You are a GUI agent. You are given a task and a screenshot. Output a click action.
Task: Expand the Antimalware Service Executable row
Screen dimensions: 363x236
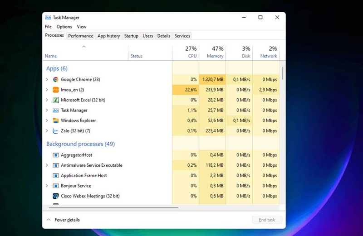coord(47,165)
